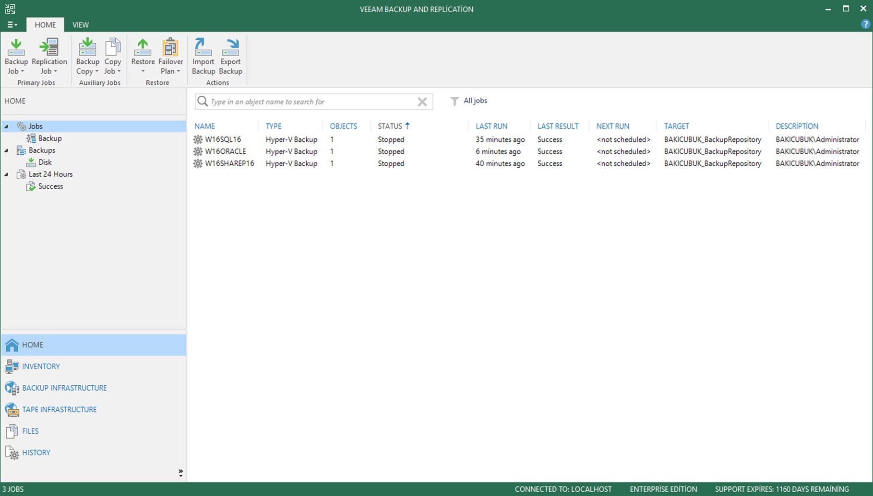Open the Backup Job ribbon button

click(16, 57)
